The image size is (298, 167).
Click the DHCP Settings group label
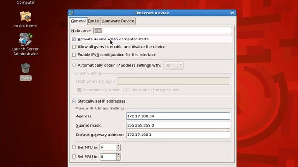click(x=88, y=73)
